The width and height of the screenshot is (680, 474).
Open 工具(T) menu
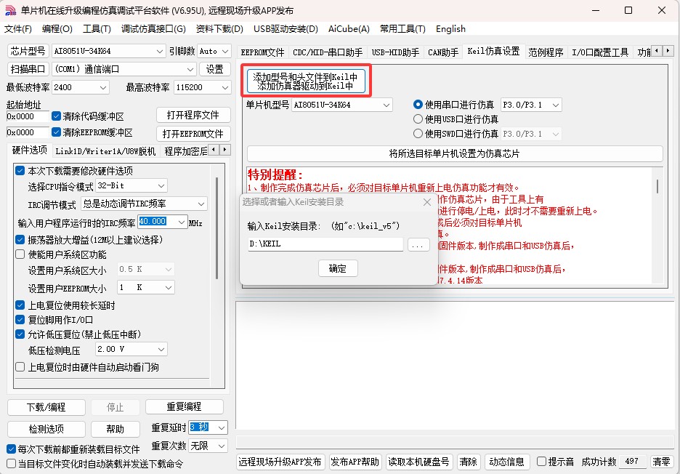tap(97, 29)
